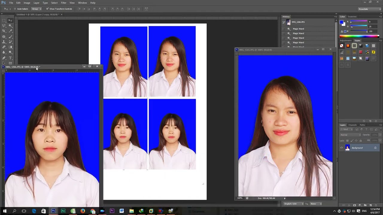Open the layer blend mode Normal dropdown

point(350,135)
